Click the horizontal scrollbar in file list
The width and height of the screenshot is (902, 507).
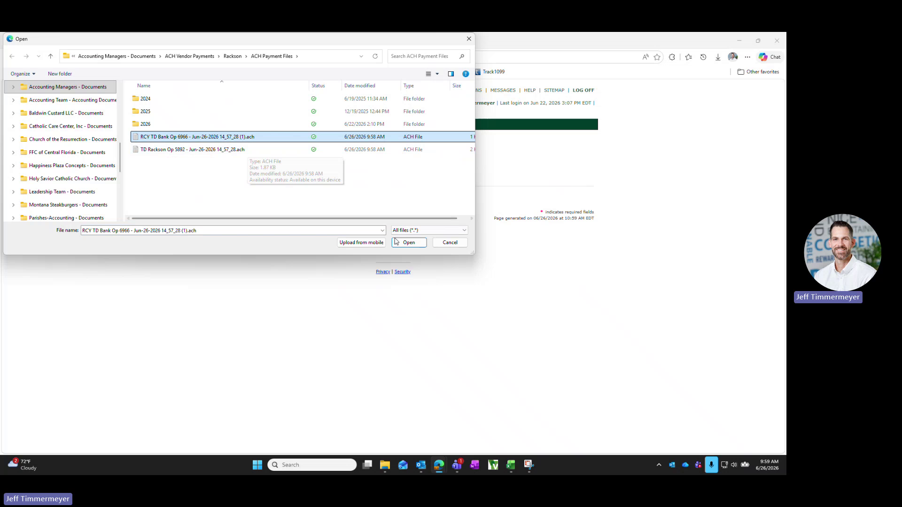click(x=294, y=218)
